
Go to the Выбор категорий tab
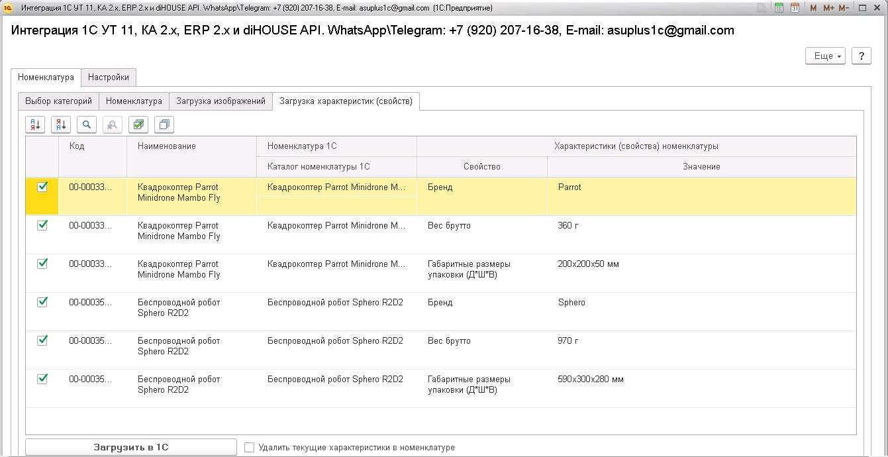[x=58, y=101]
